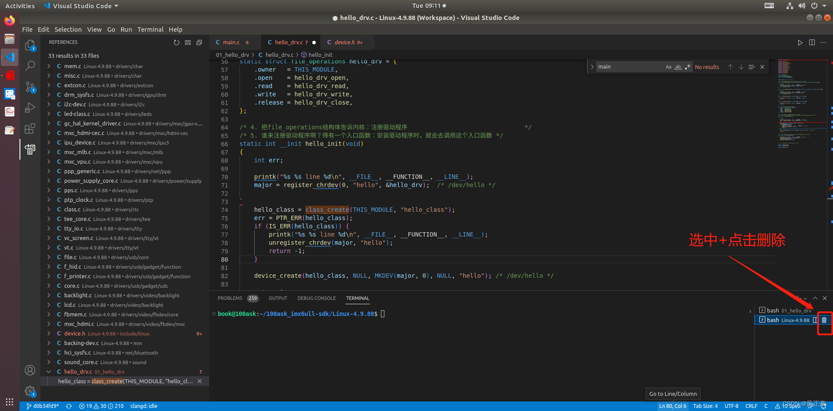Image resolution: width=833 pixels, height=411 pixels.
Task: Expand misc.c reference results
Action: pyautogui.click(x=49, y=76)
